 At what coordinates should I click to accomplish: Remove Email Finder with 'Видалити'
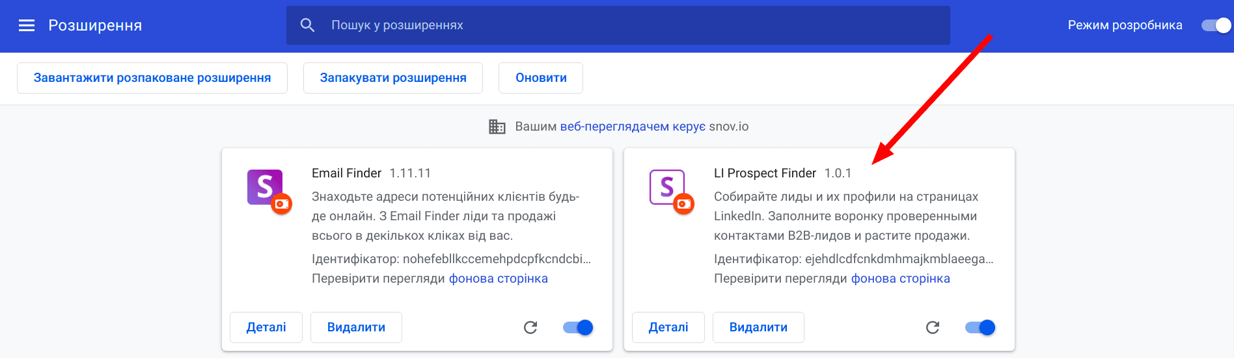pos(356,327)
